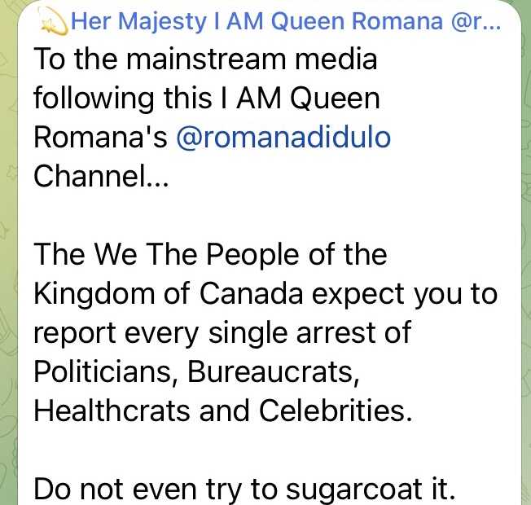Click 'report every single arrest of' line
531x505 pixels.
[222, 332]
